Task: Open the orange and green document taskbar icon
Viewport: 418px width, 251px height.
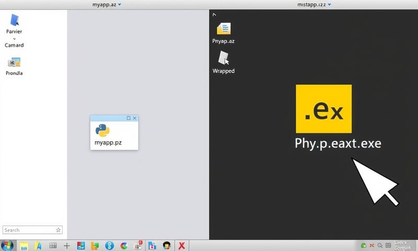Action: pos(95,246)
